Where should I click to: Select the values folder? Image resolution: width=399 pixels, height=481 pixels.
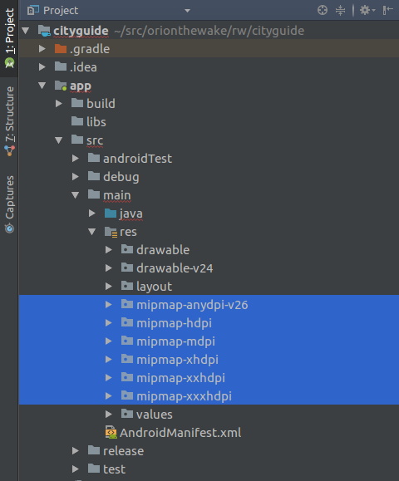click(x=155, y=415)
